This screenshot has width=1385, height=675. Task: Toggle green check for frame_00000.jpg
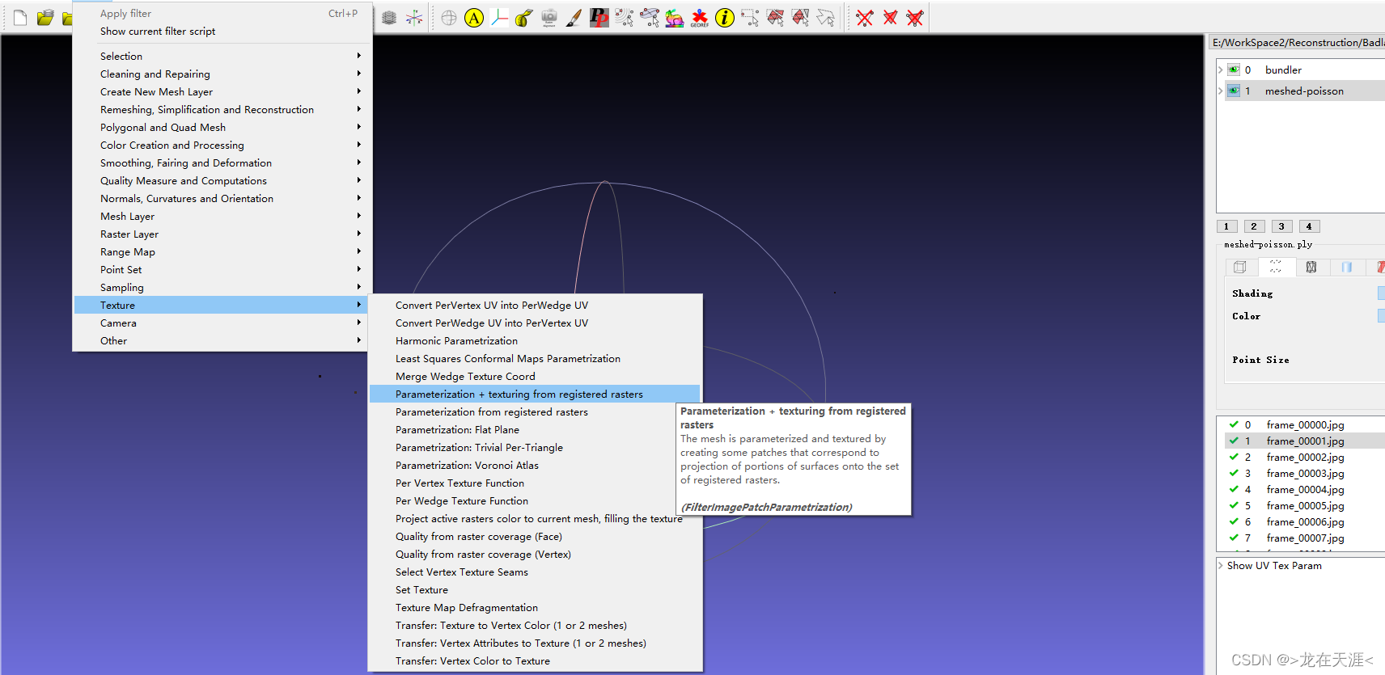tap(1234, 424)
